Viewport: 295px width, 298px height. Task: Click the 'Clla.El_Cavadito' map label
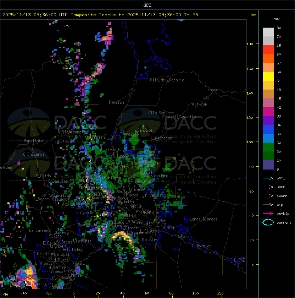click(179, 117)
